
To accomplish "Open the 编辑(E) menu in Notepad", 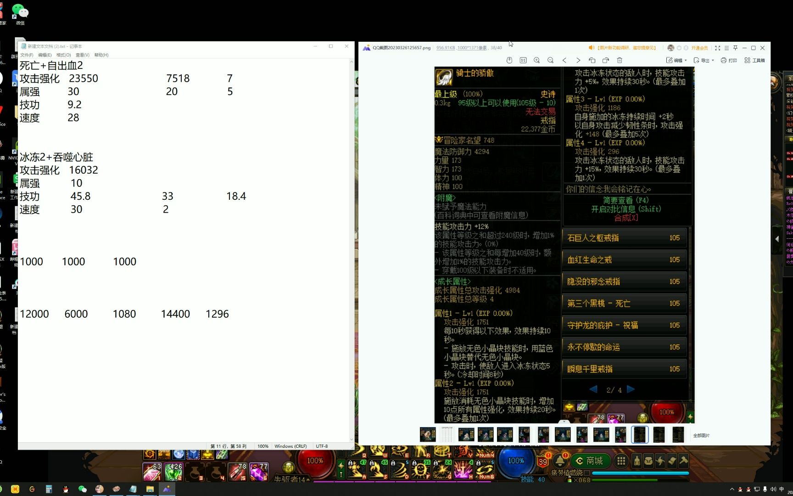I will click(45, 55).
